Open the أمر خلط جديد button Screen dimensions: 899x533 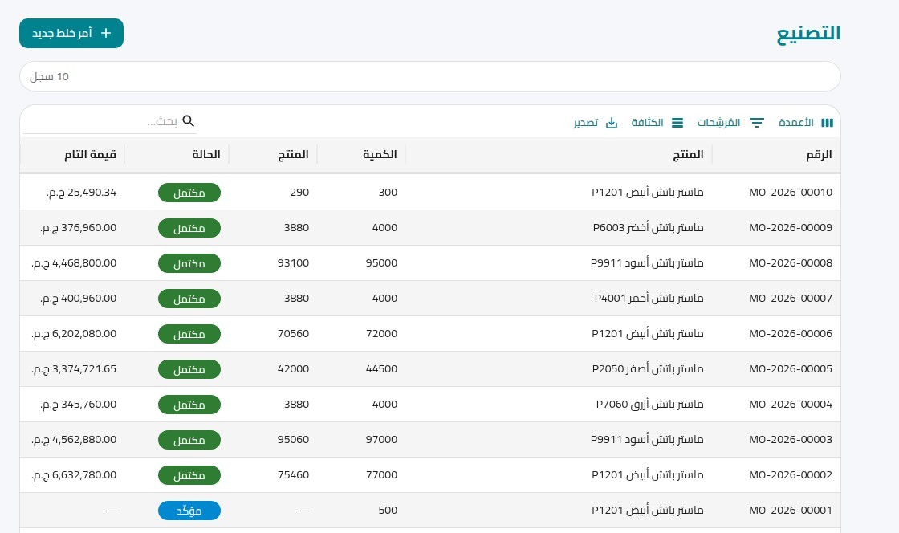pos(71,33)
